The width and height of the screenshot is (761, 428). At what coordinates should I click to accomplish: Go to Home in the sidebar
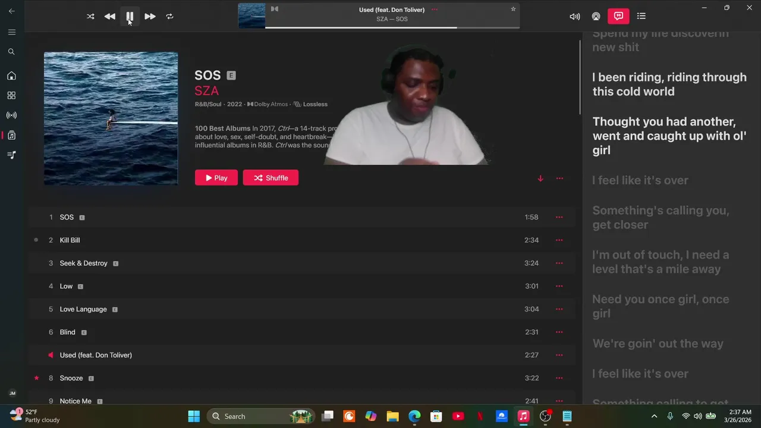(x=11, y=76)
